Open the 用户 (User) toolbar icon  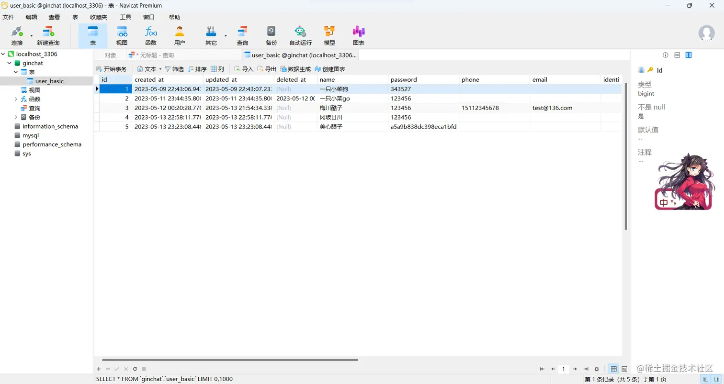180,36
